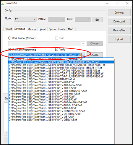The height and width of the screenshot is (145, 133).
Task: Click the Edit button in Config
Action: click(98, 19)
